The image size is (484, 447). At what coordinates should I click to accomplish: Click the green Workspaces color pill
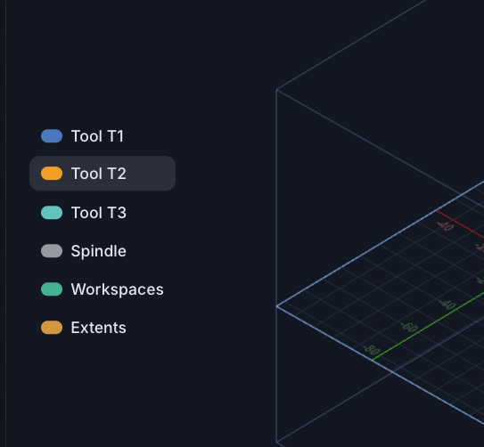[52, 289]
